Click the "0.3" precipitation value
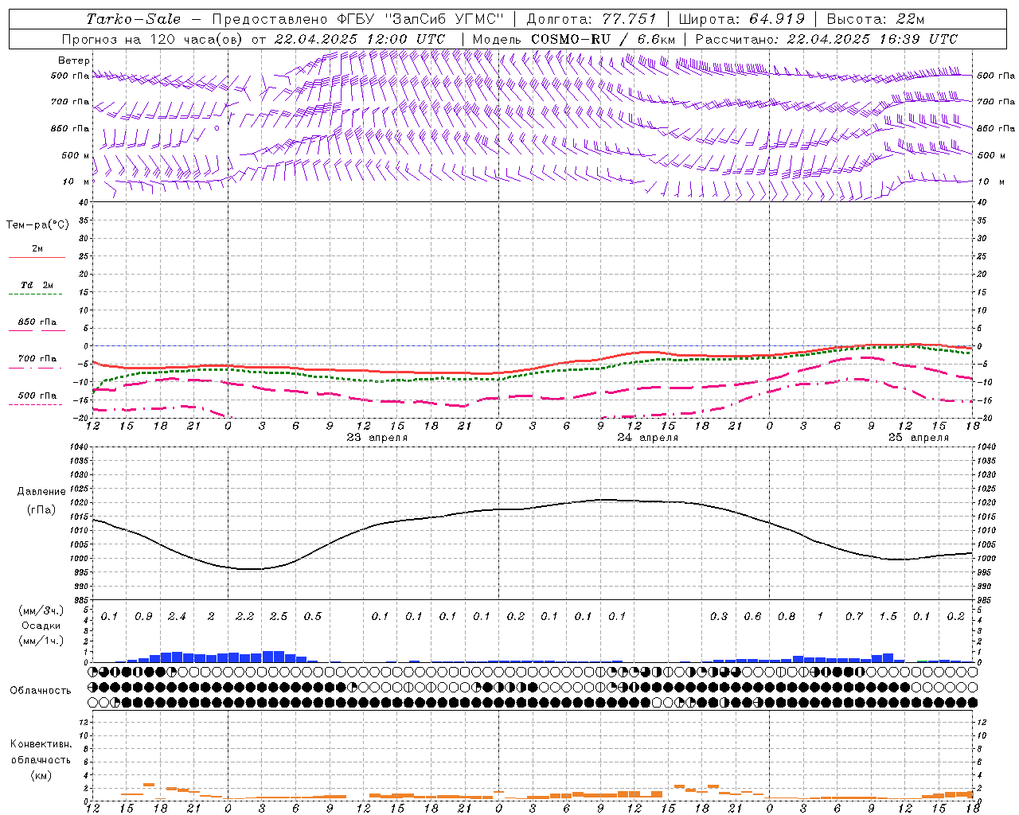The height and width of the screenshot is (815, 1019). tap(719, 617)
